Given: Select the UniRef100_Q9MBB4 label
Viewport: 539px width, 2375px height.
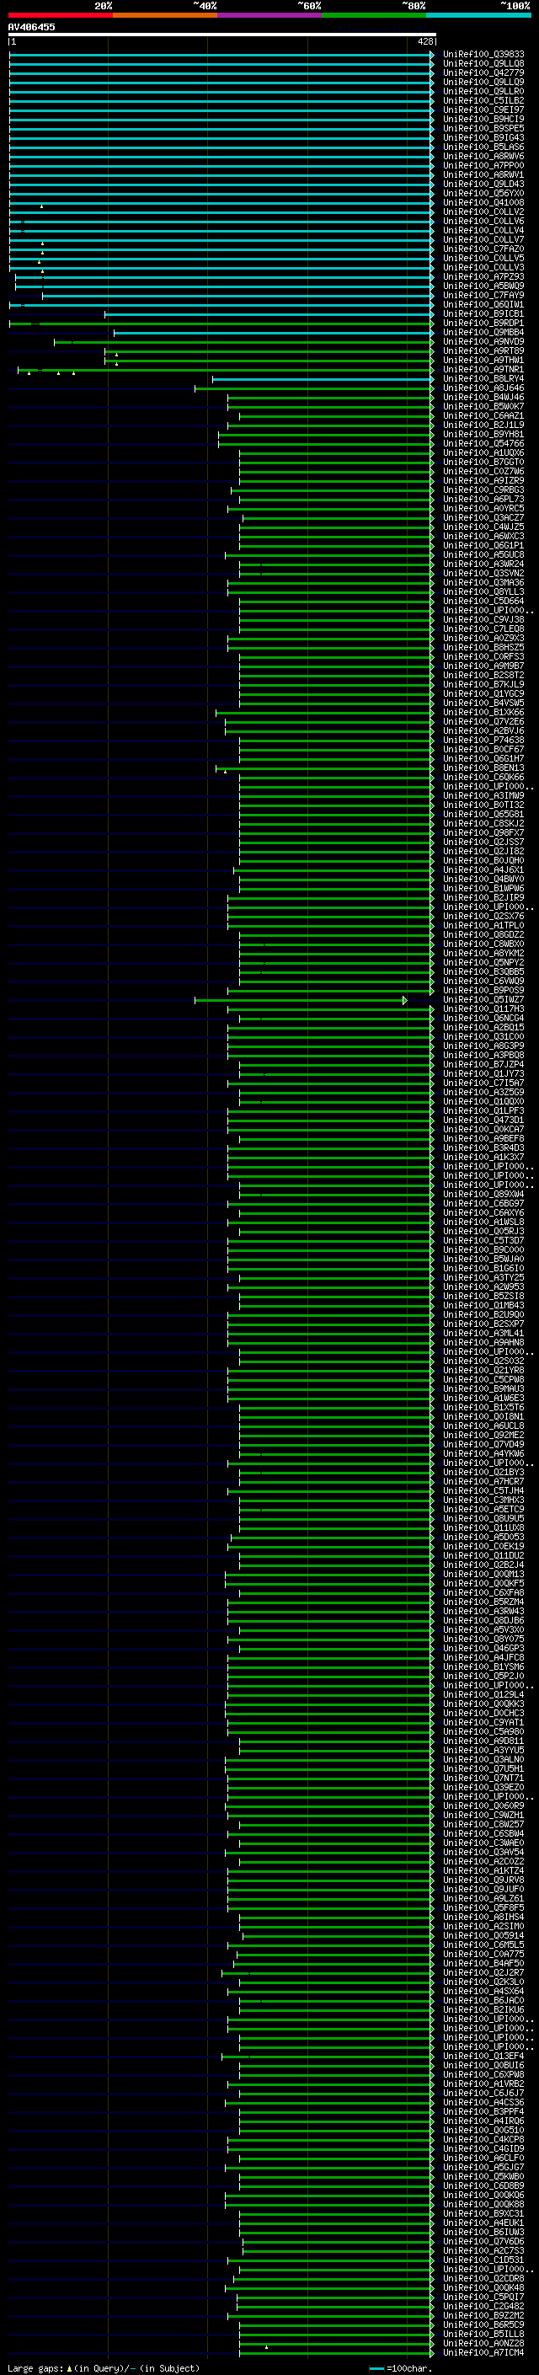Looking at the screenshot, I should 483,333.
